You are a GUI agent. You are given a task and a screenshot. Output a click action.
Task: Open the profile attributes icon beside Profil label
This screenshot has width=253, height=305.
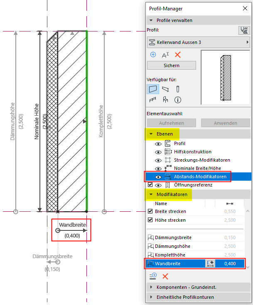[x=244, y=30]
